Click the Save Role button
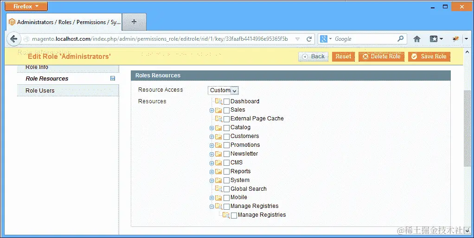This screenshot has width=474, height=238. pos(429,56)
